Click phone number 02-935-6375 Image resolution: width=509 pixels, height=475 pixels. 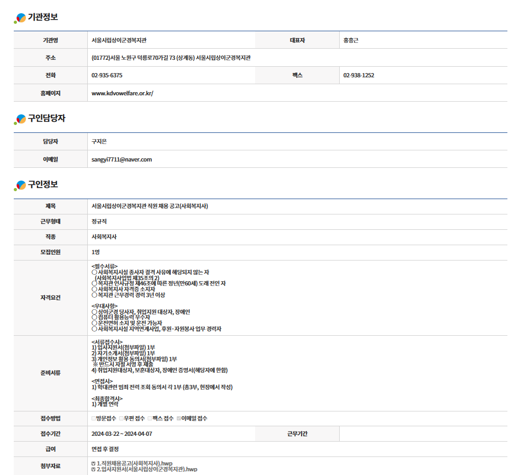pyautogui.click(x=107, y=75)
